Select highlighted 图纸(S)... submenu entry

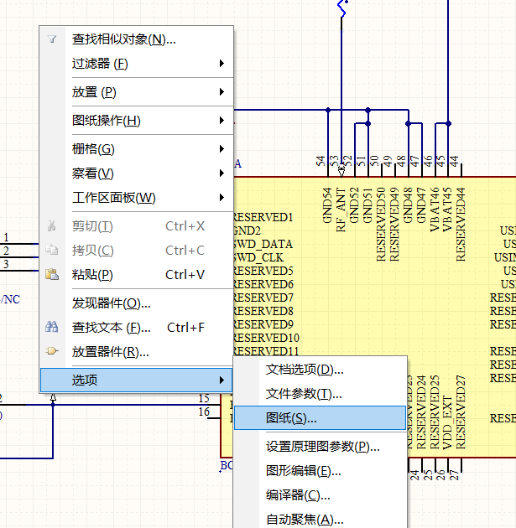(320, 418)
